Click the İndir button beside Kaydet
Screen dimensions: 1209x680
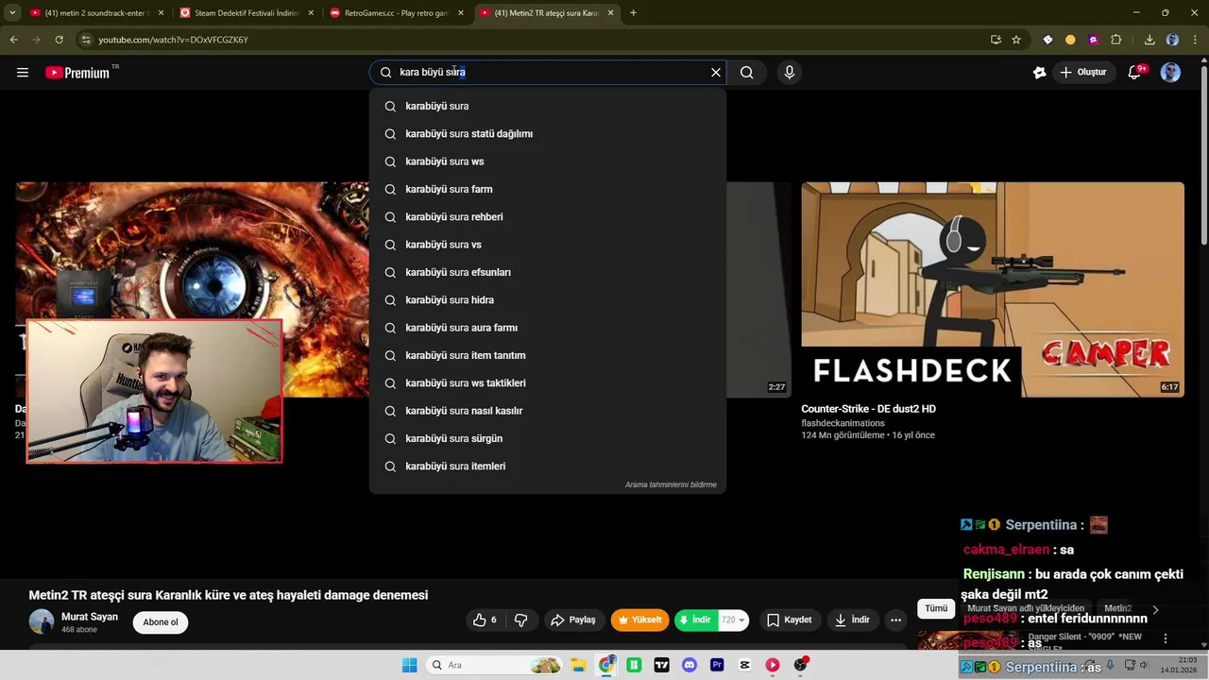click(x=852, y=620)
